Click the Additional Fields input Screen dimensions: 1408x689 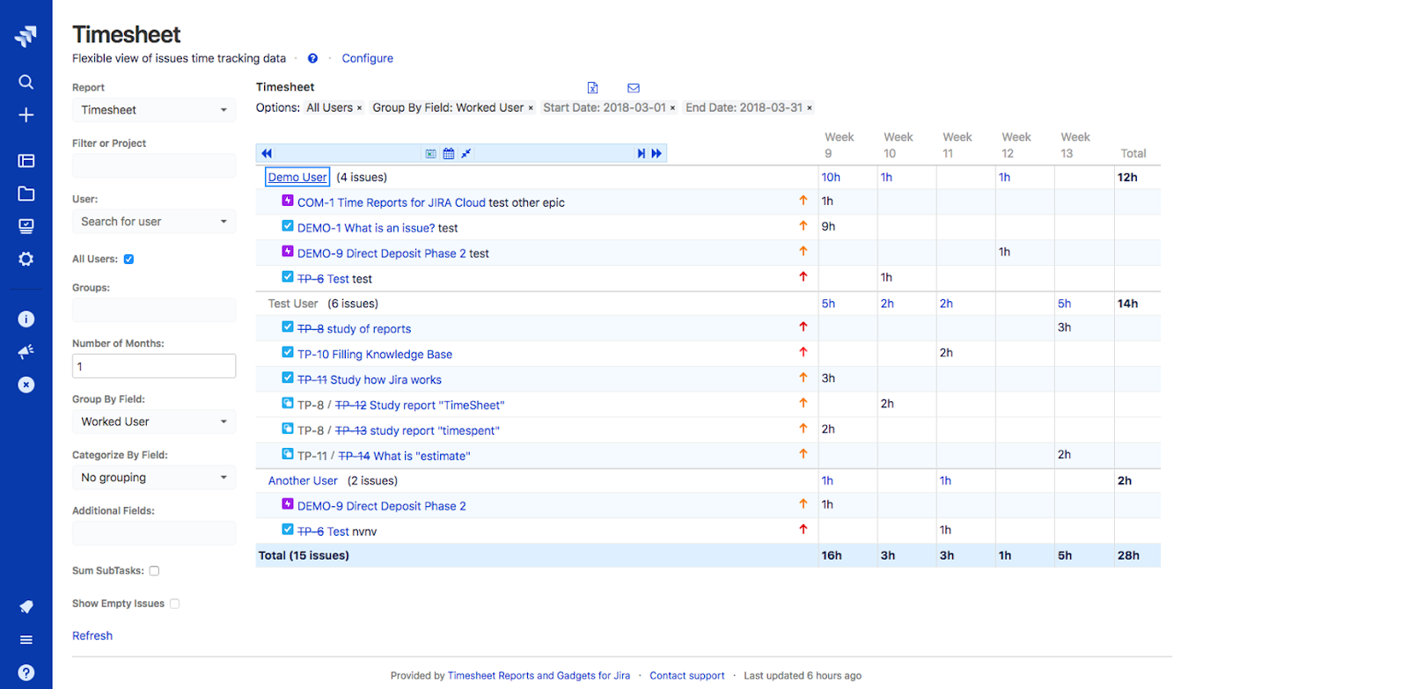tap(154, 533)
